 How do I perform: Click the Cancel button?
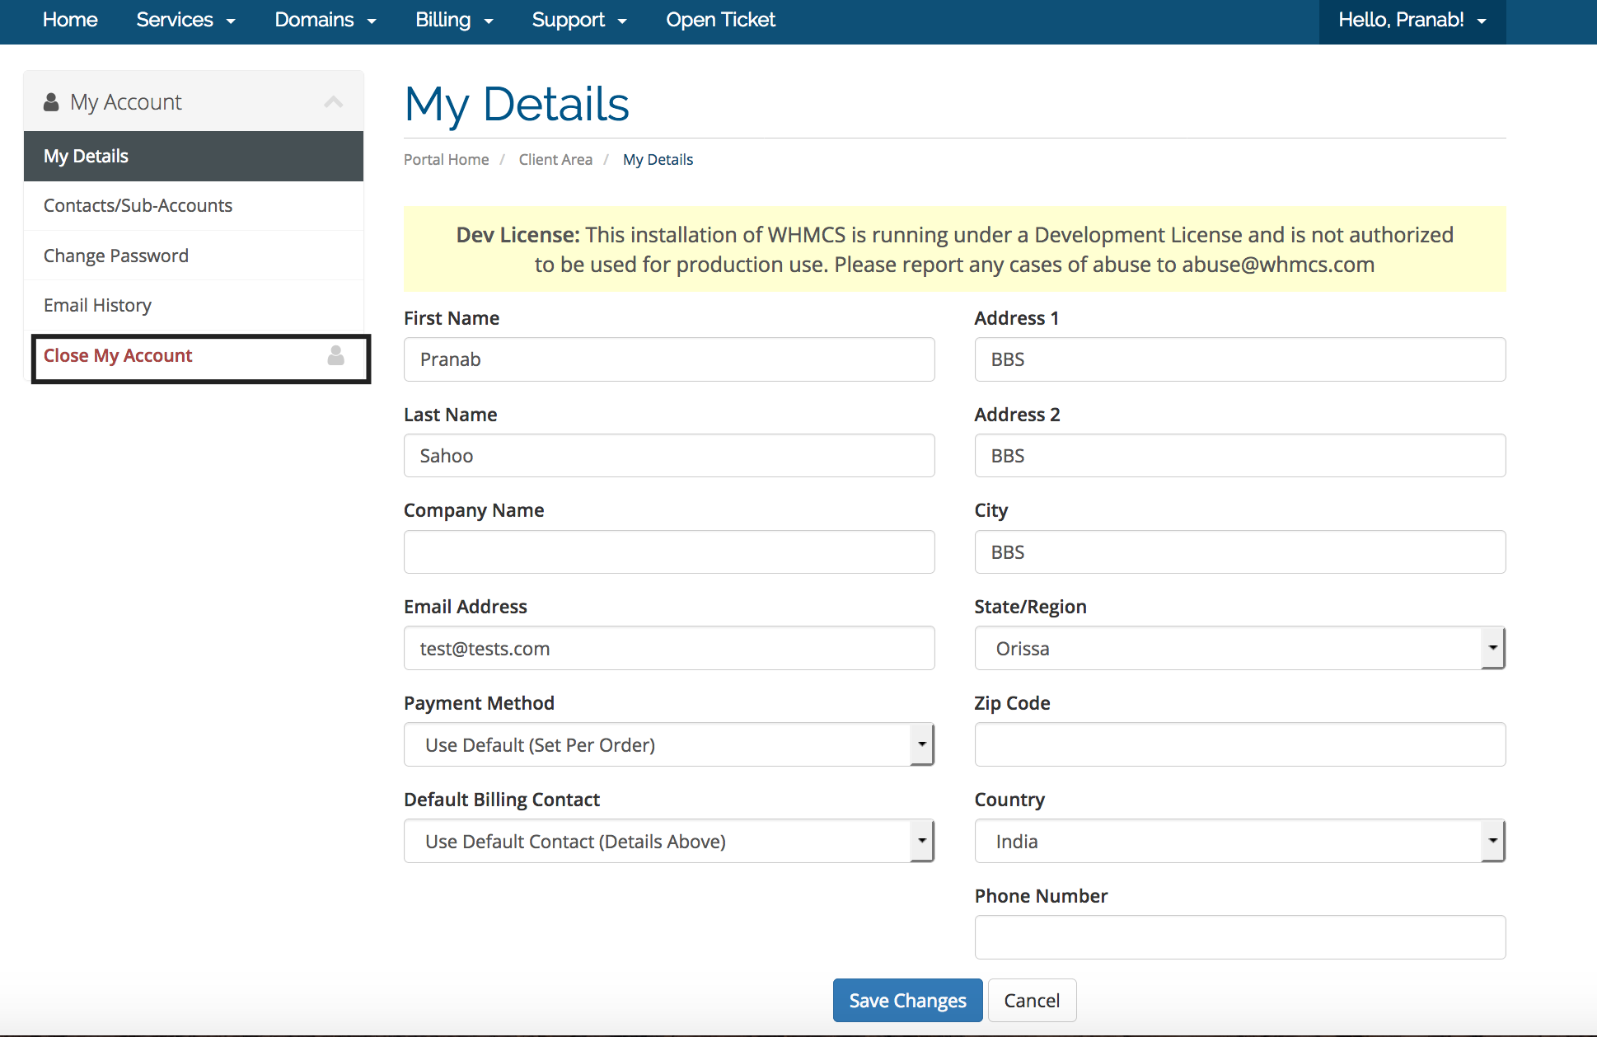pyautogui.click(x=1032, y=1000)
